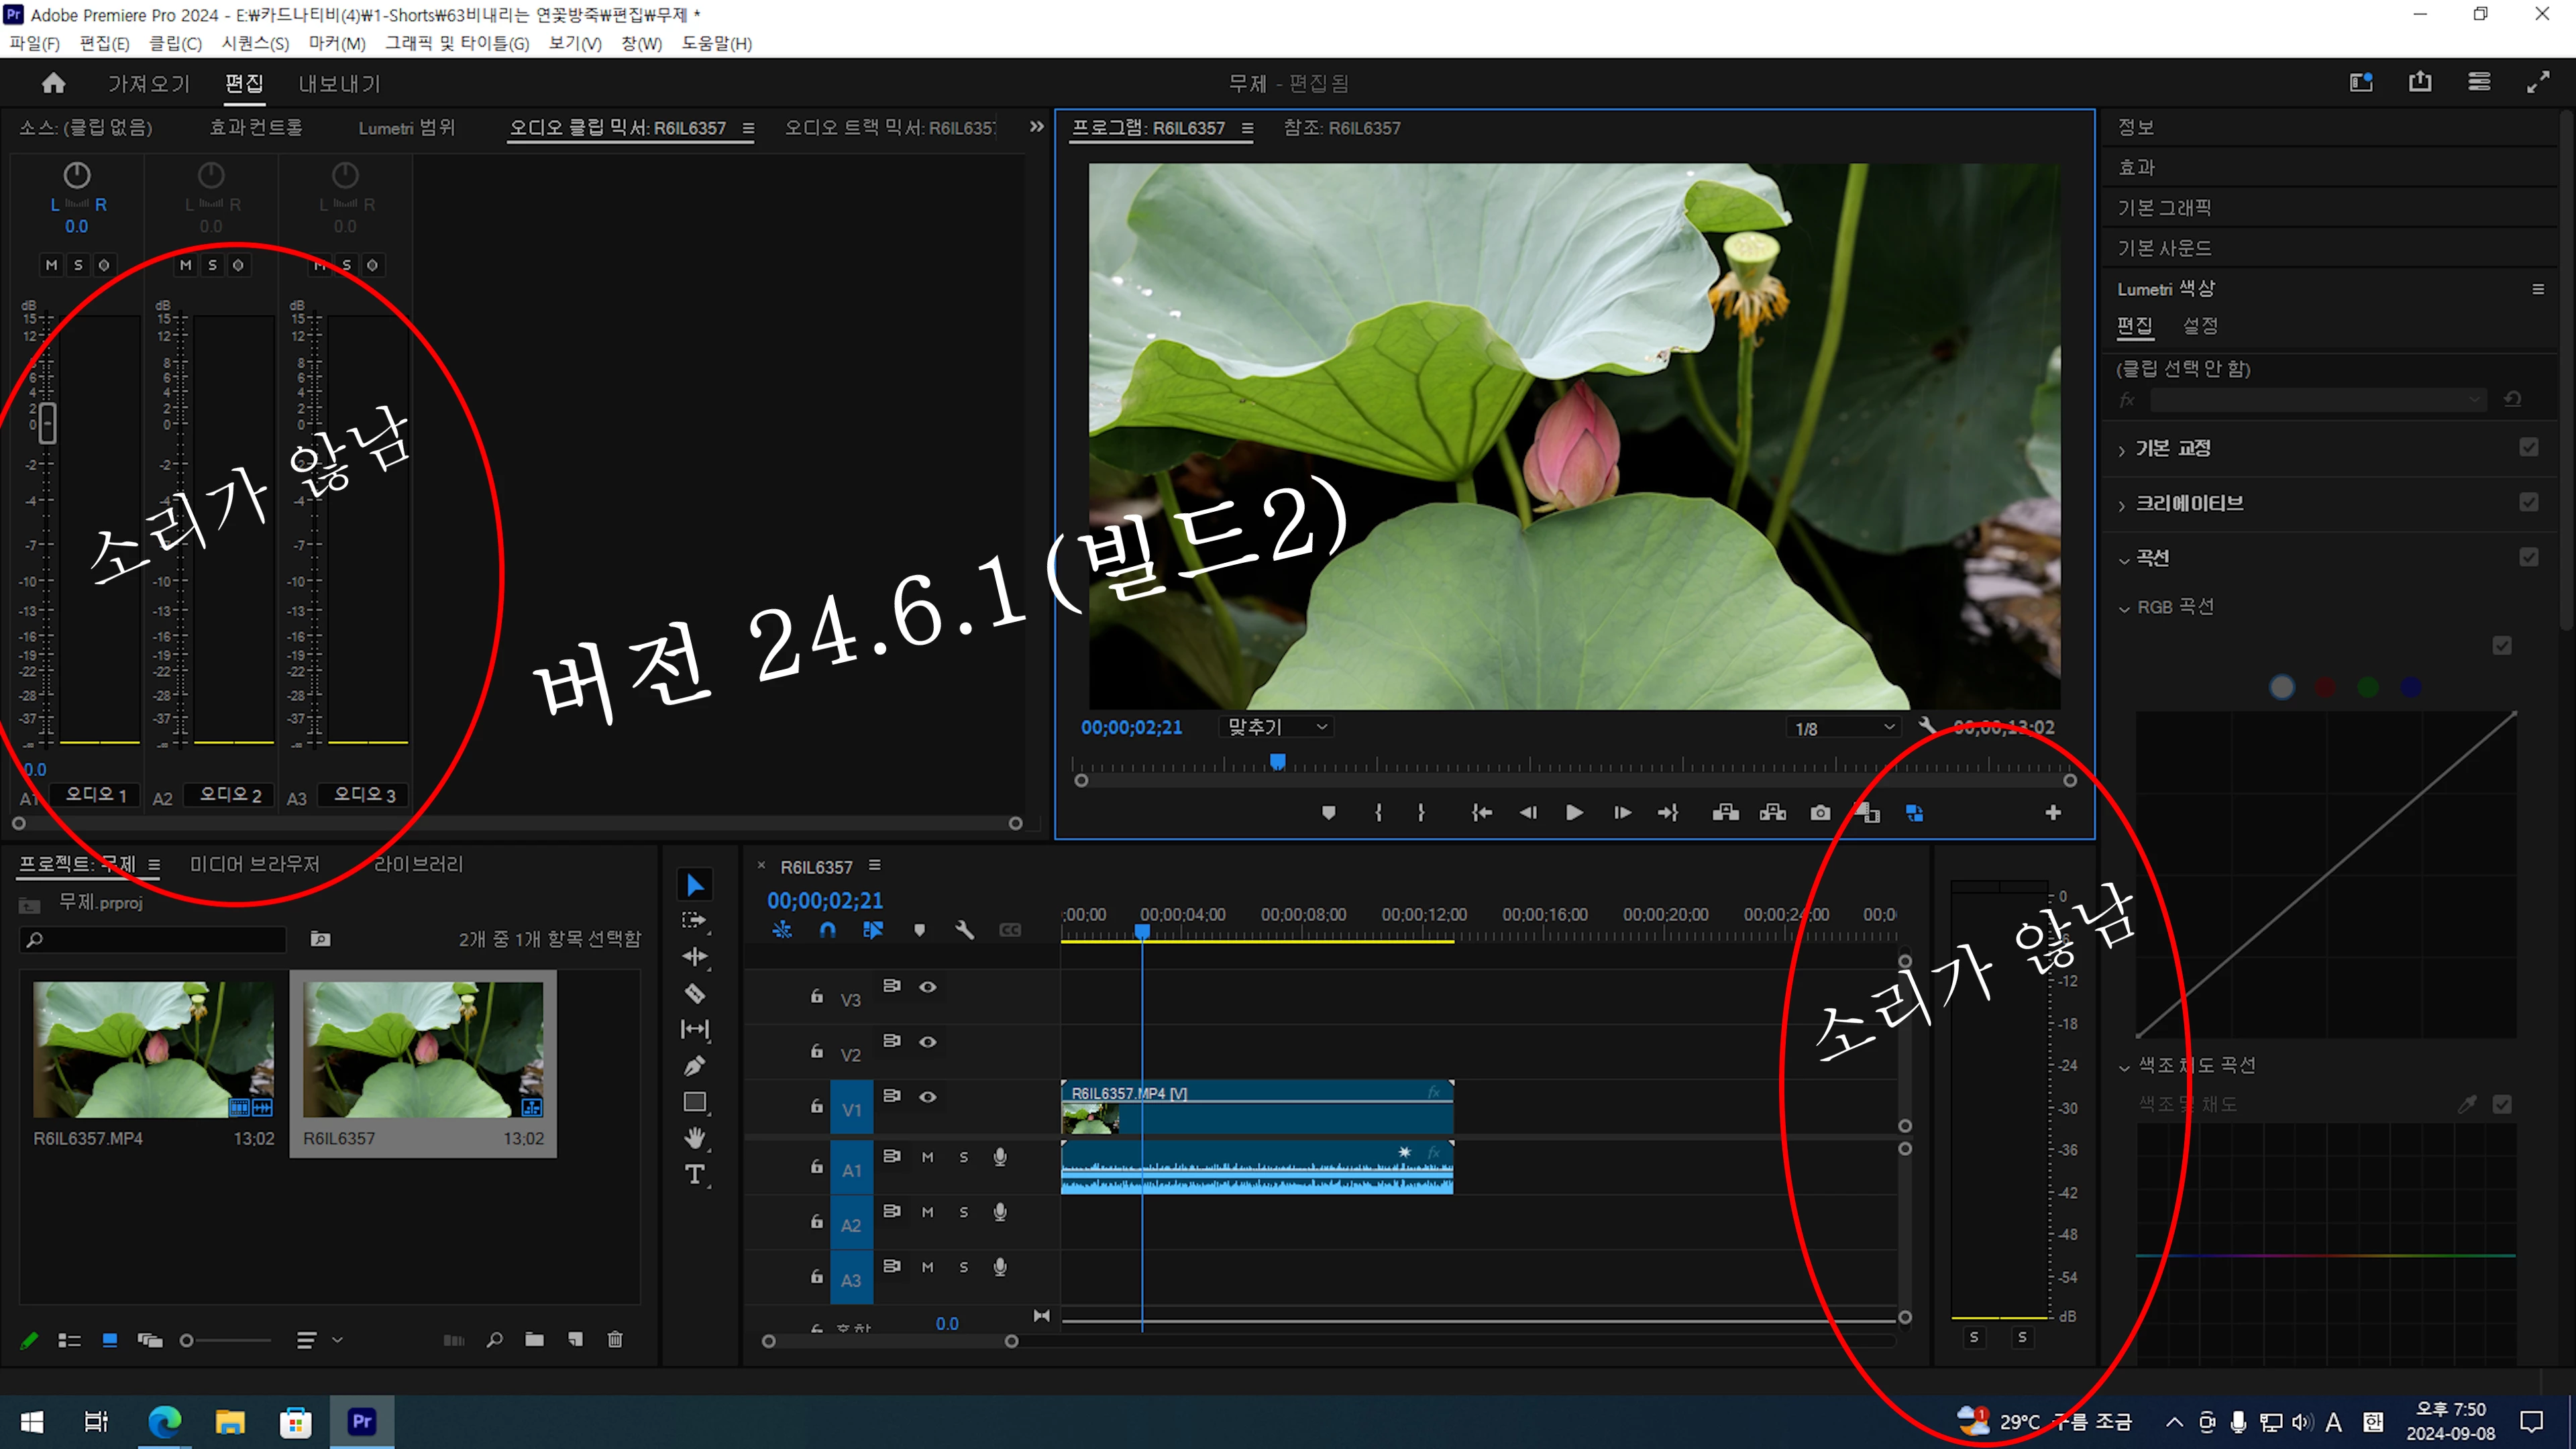Image resolution: width=2576 pixels, height=1449 pixels.
Task: Mute audio track A1
Action: coord(927,1157)
